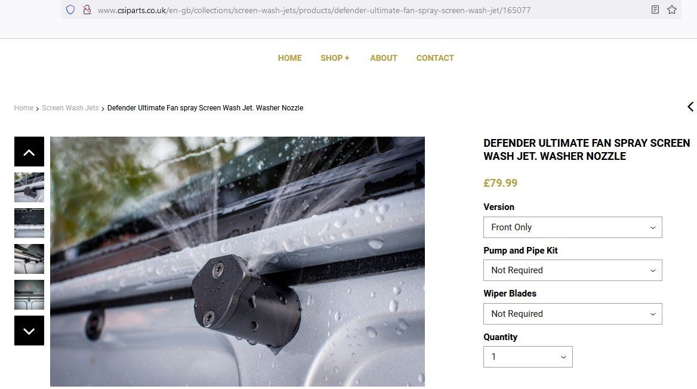Image resolution: width=697 pixels, height=389 pixels.
Task: Open the CONTACT page
Action: tap(435, 58)
